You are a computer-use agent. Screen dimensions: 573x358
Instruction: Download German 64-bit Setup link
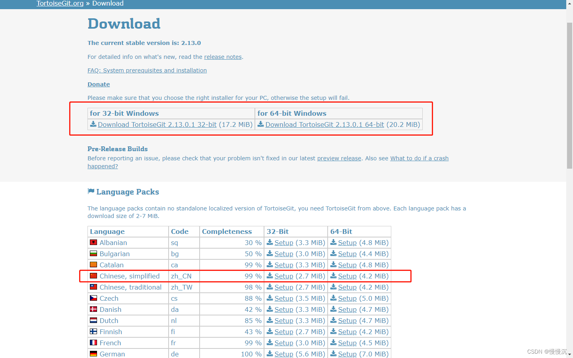pos(347,354)
